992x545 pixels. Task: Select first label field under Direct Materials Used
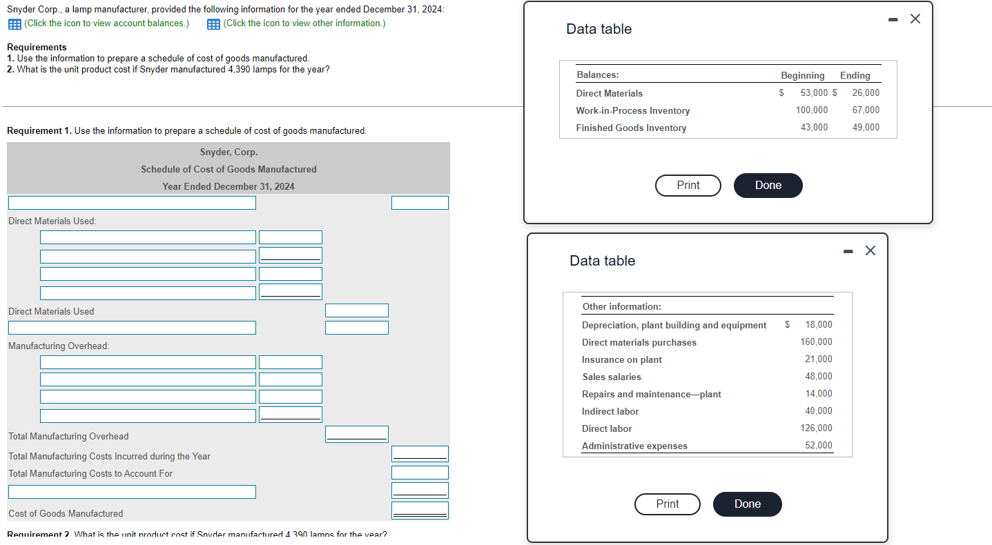148,237
